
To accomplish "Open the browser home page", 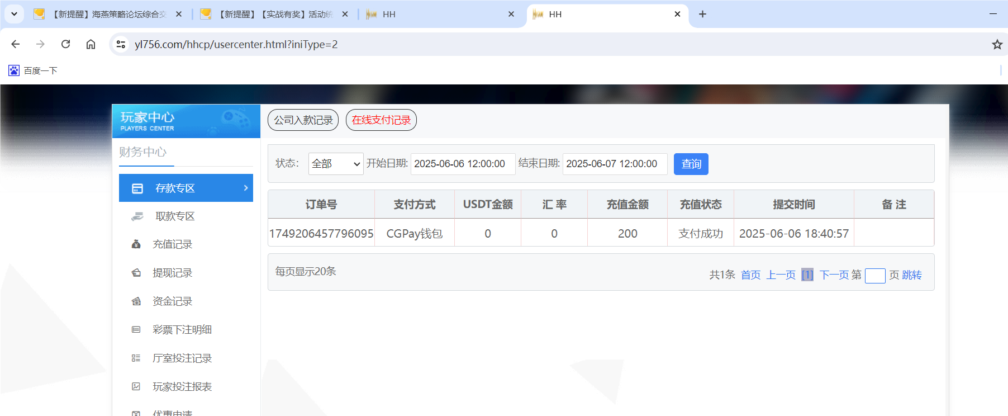I will [x=91, y=44].
